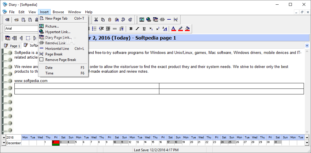Image resolution: width=311 pixels, height=153 pixels.
Task: Click the font style AA icon
Action: pyautogui.click(x=165, y=29)
